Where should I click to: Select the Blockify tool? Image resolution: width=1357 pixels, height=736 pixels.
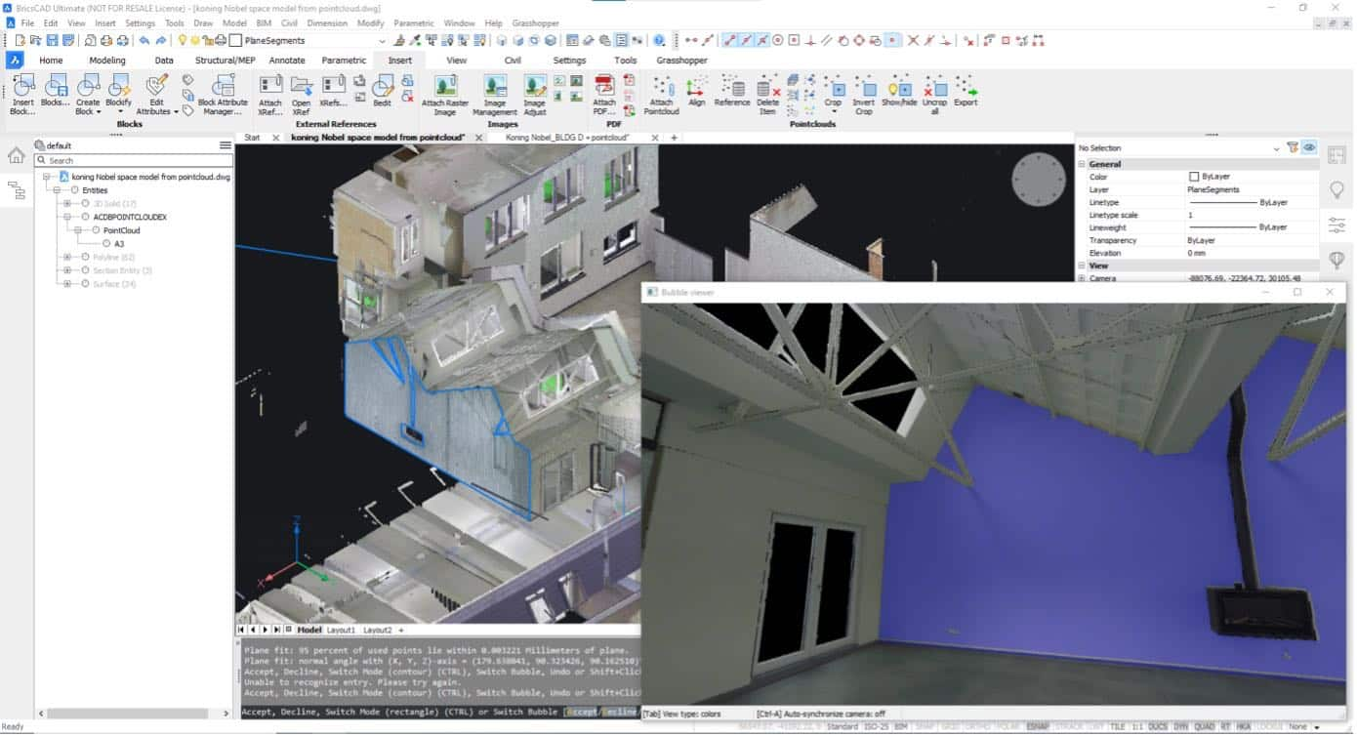118,95
